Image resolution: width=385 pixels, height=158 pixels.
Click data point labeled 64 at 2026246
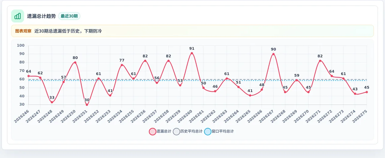[29, 76]
